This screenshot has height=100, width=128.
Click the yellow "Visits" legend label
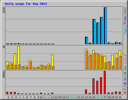pos(125,49)
